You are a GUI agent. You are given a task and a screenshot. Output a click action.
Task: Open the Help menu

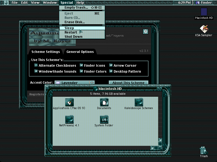pos(80,3)
